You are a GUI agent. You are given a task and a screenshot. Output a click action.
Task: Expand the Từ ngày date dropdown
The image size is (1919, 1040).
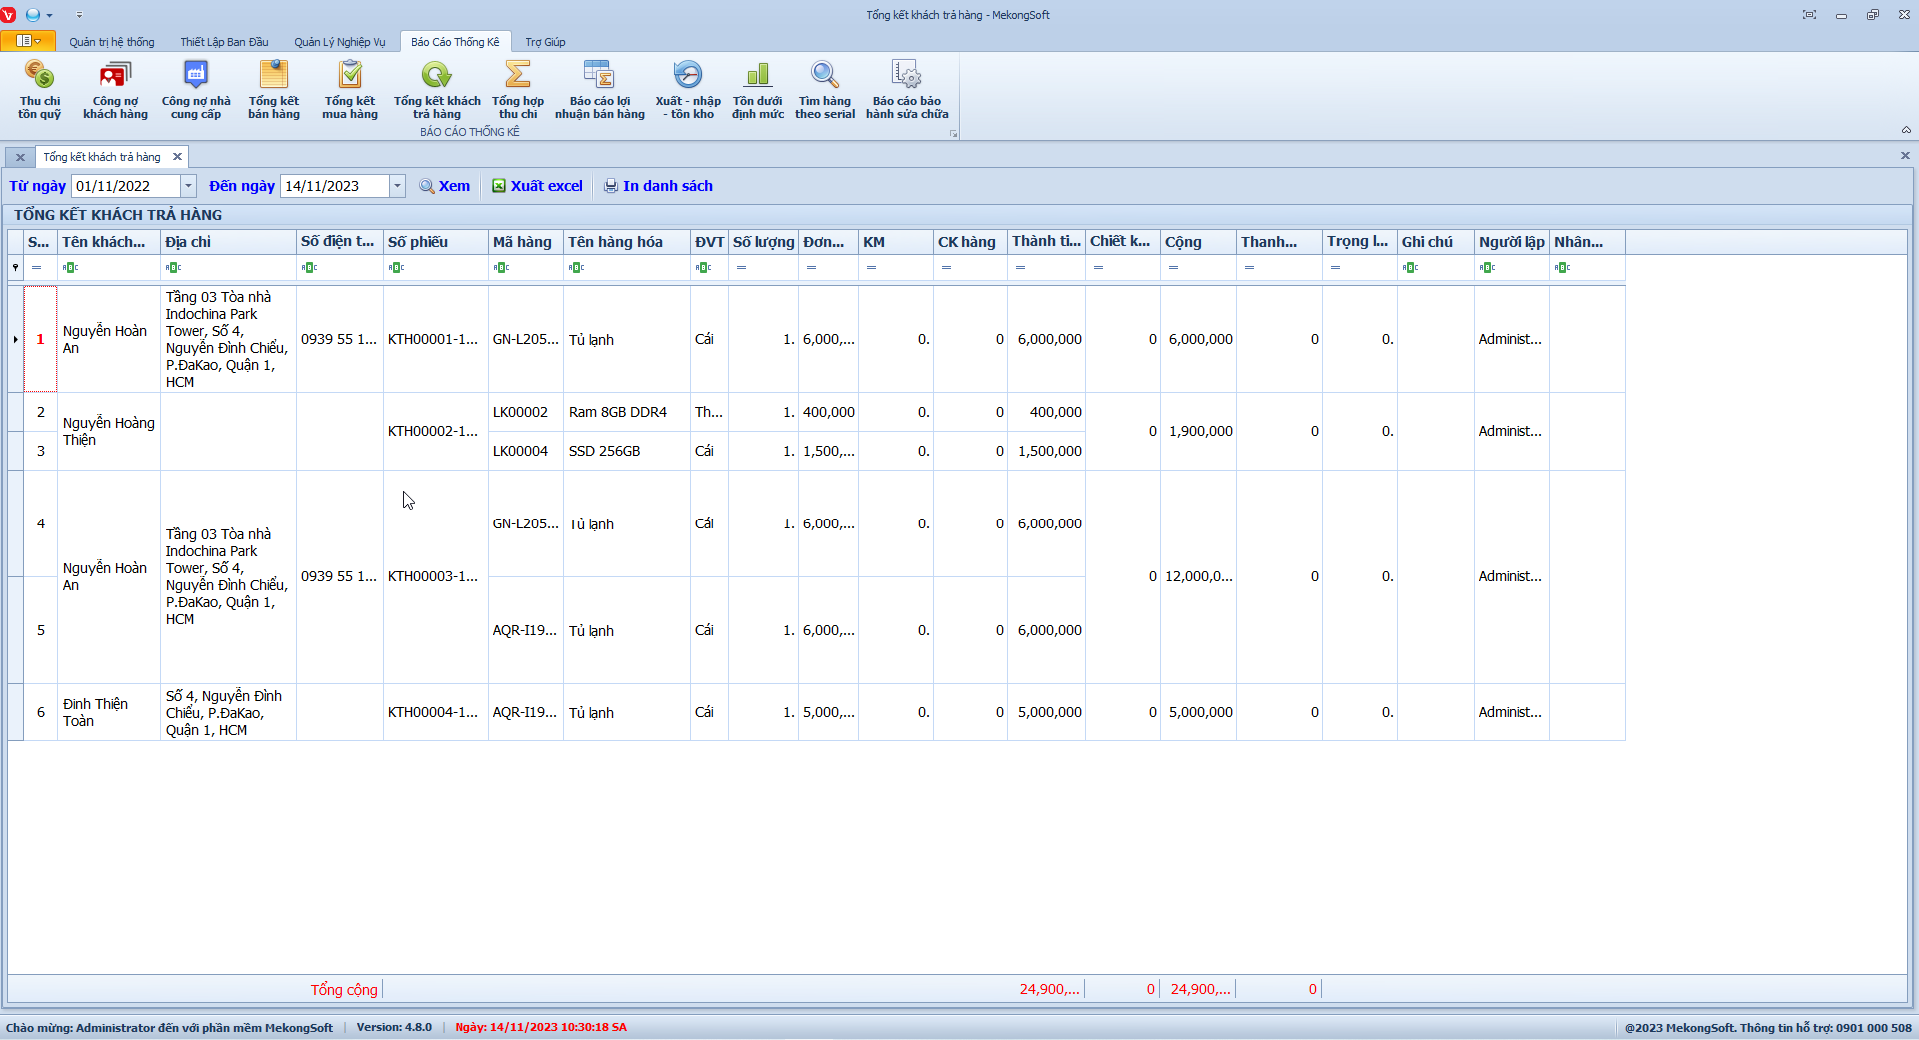188,186
